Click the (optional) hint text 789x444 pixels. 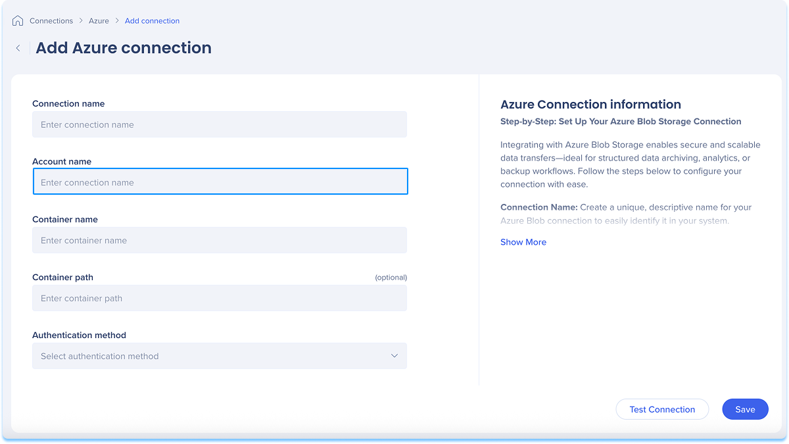tap(391, 278)
